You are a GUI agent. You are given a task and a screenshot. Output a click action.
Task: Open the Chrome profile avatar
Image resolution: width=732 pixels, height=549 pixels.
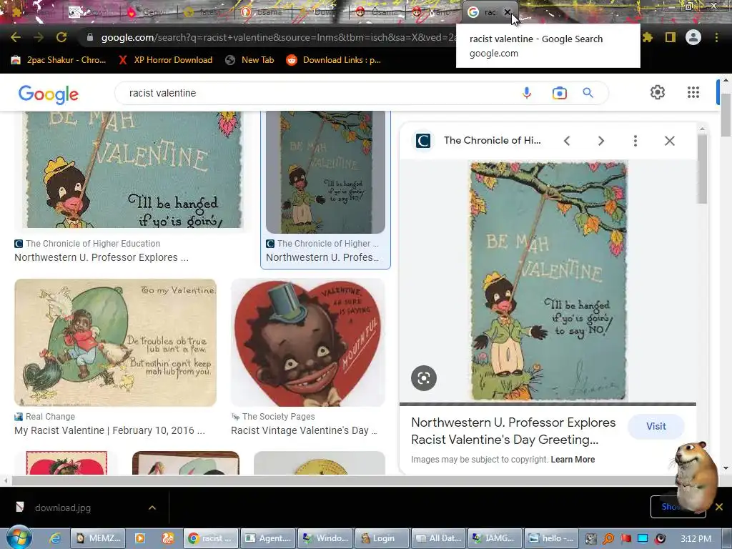(693, 37)
